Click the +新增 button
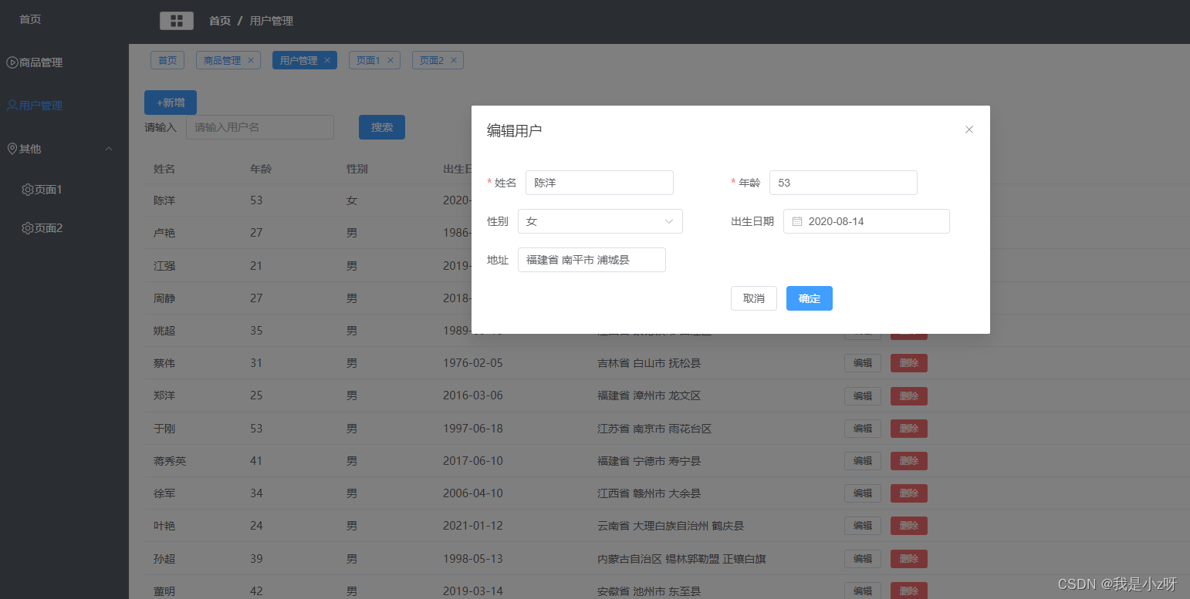1190x599 pixels. pos(171,103)
